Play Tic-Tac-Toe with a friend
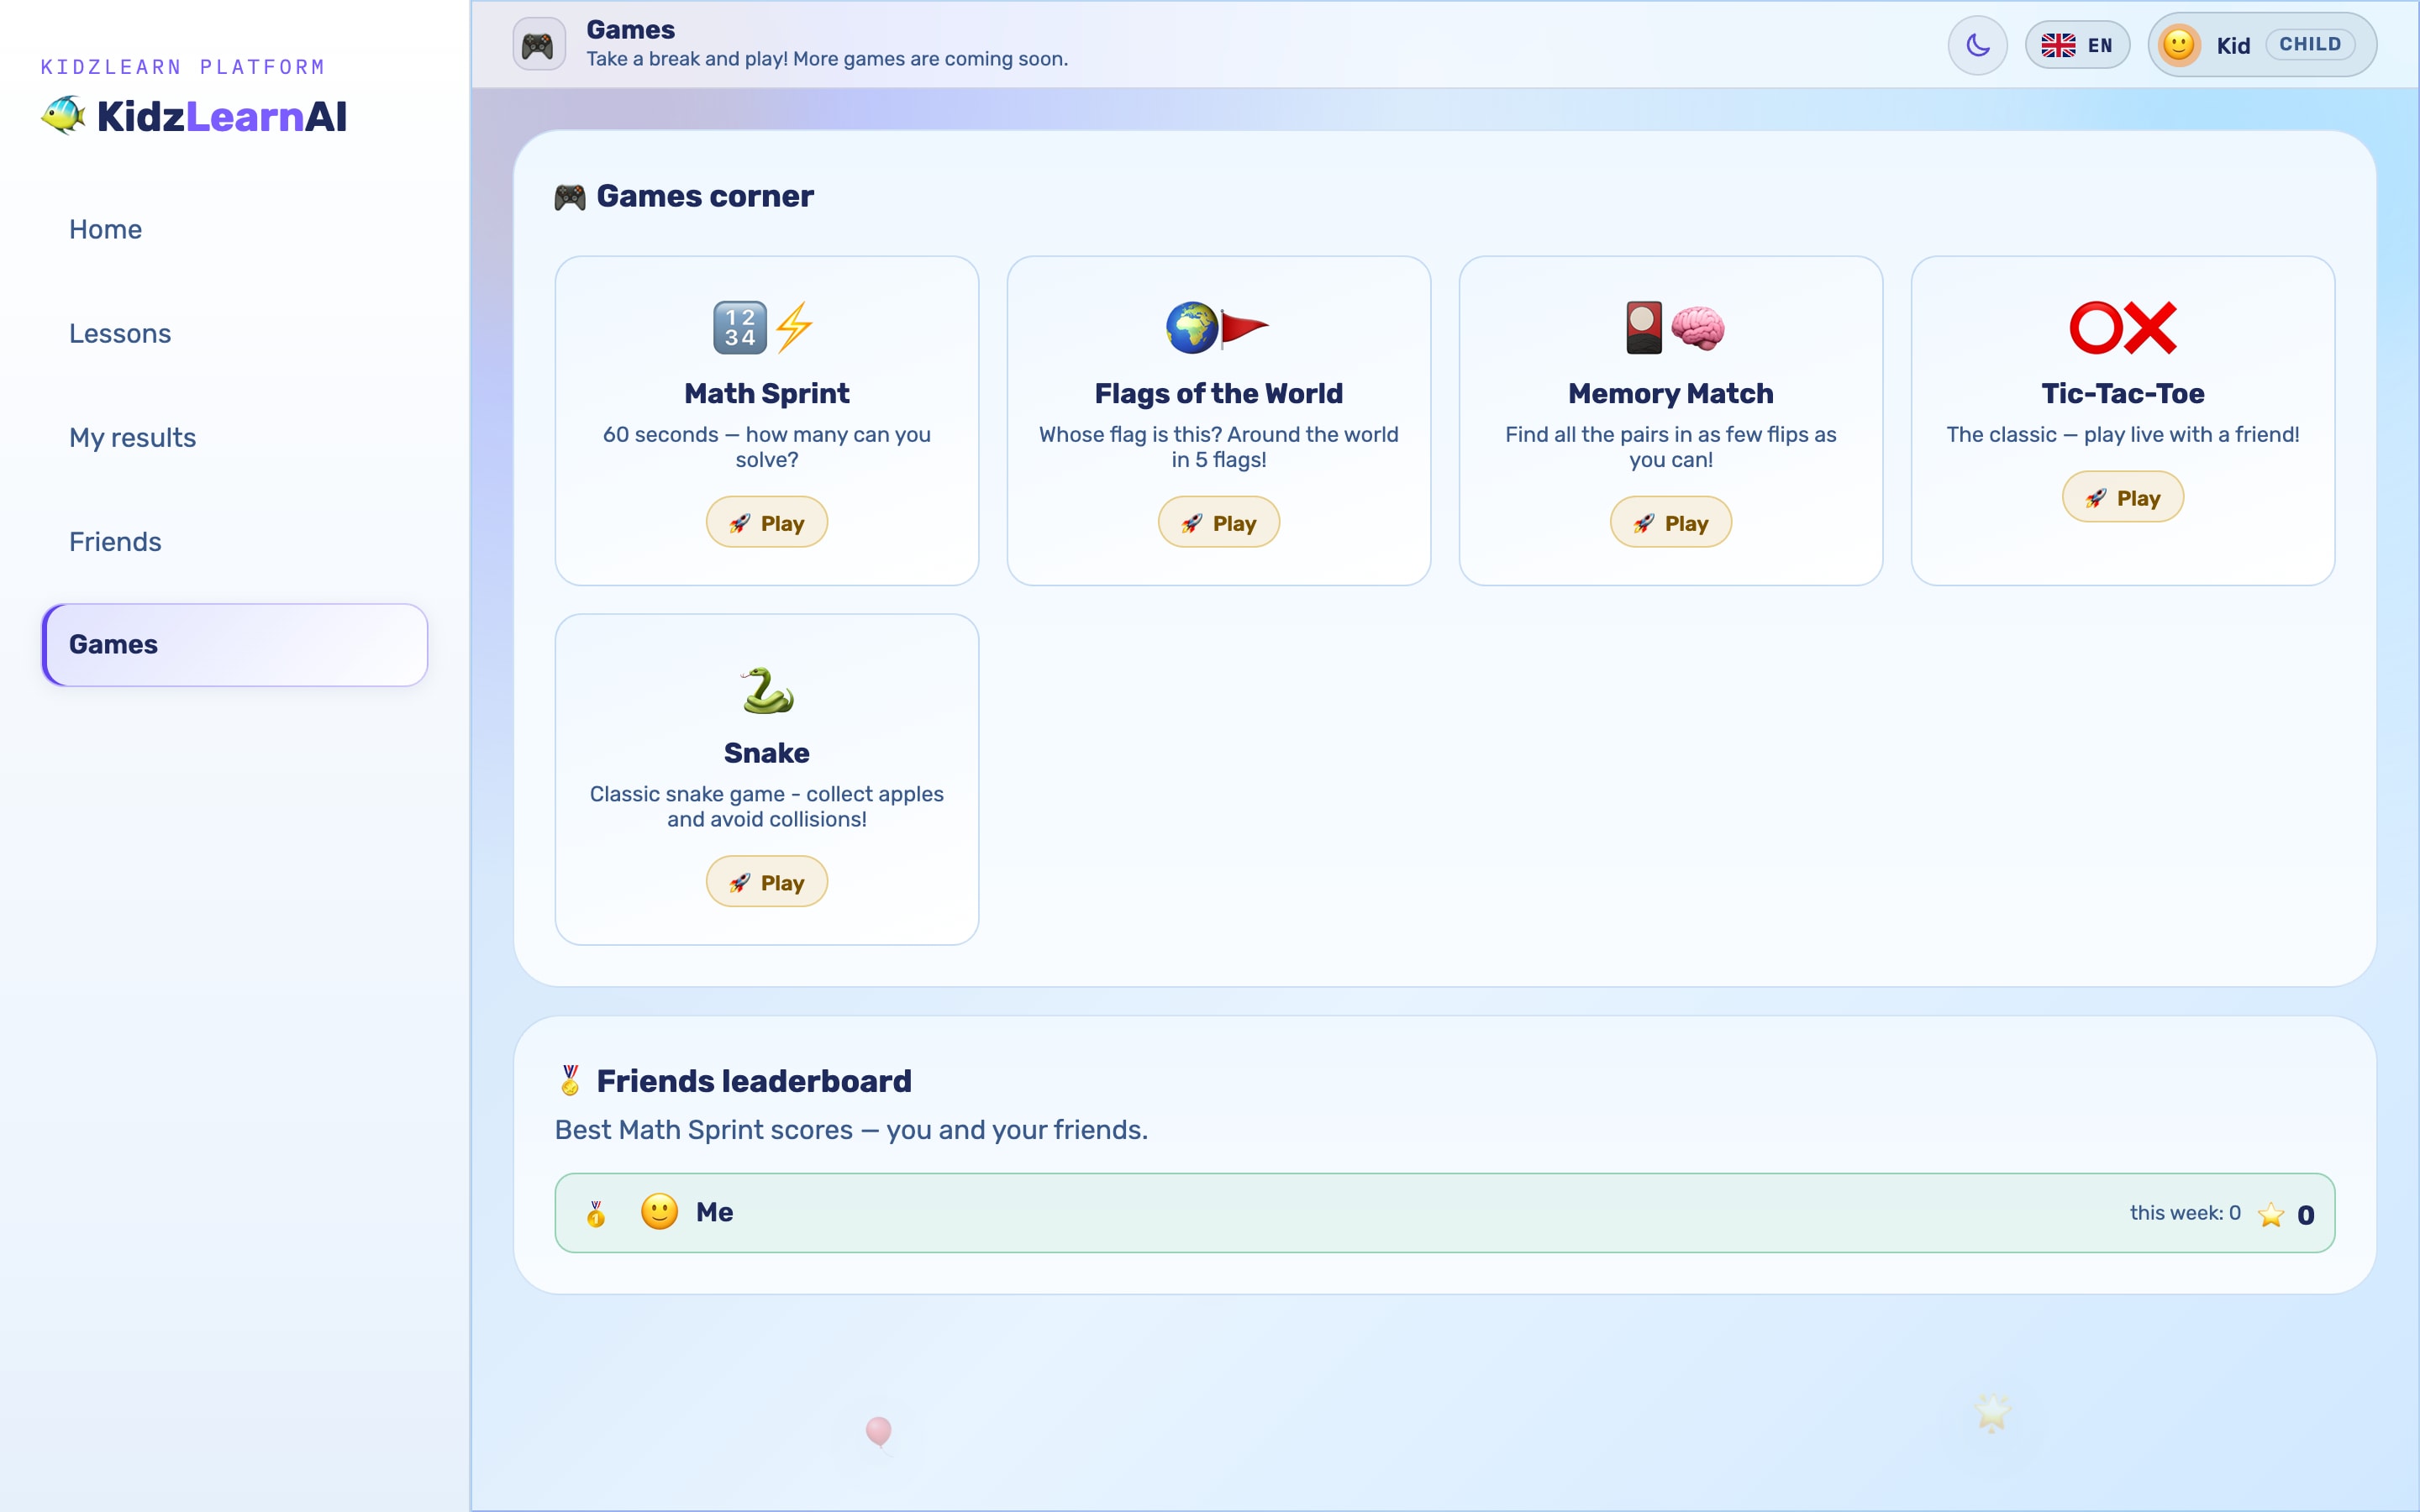The height and width of the screenshot is (1512, 2420). 2123,497
